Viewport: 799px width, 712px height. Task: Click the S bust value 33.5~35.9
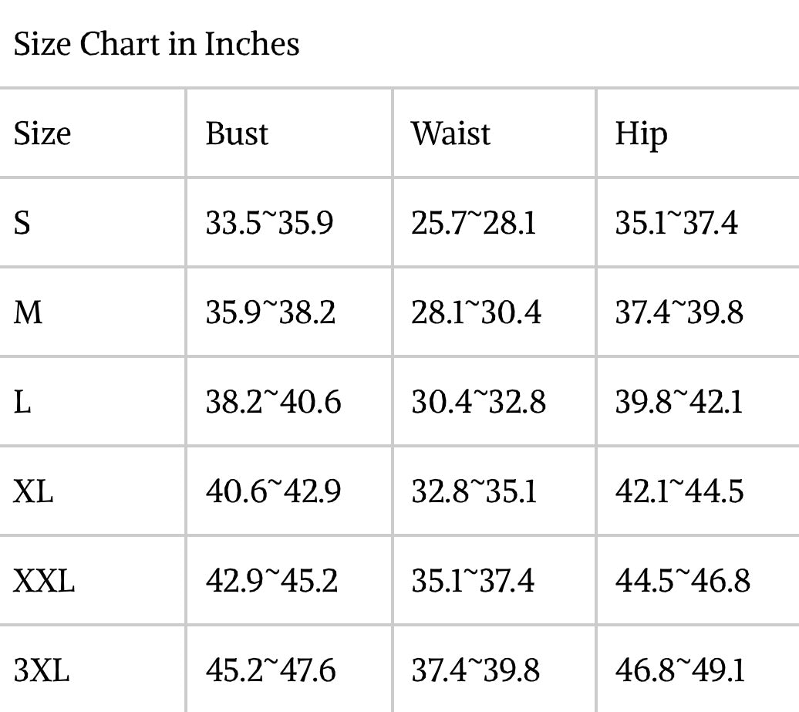[x=269, y=223]
